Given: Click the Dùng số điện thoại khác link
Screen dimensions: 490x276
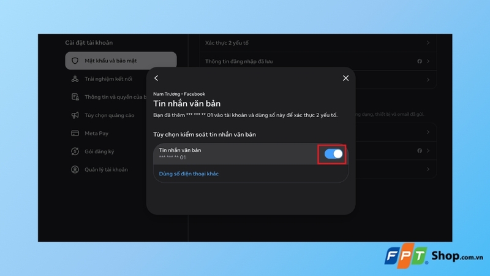Looking at the screenshot, I should 189,174.
